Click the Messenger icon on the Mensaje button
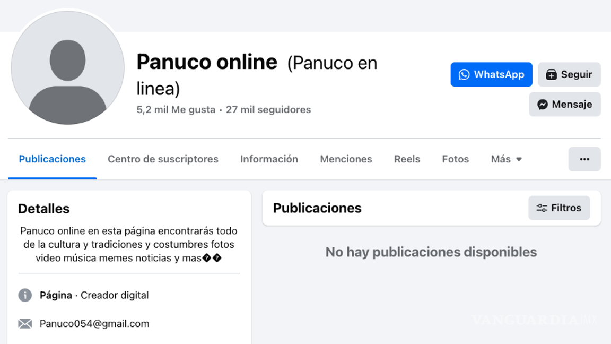 pyautogui.click(x=543, y=104)
